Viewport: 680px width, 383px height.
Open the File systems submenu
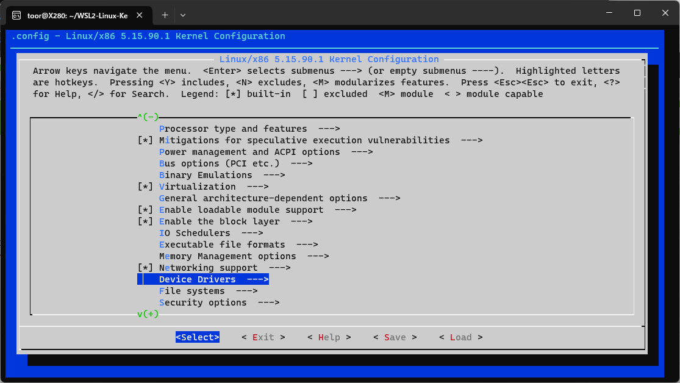tap(195, 290)
